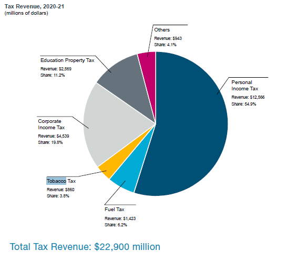
Task: Click the Education Property Tax label
Action: (x=67, y=60)
